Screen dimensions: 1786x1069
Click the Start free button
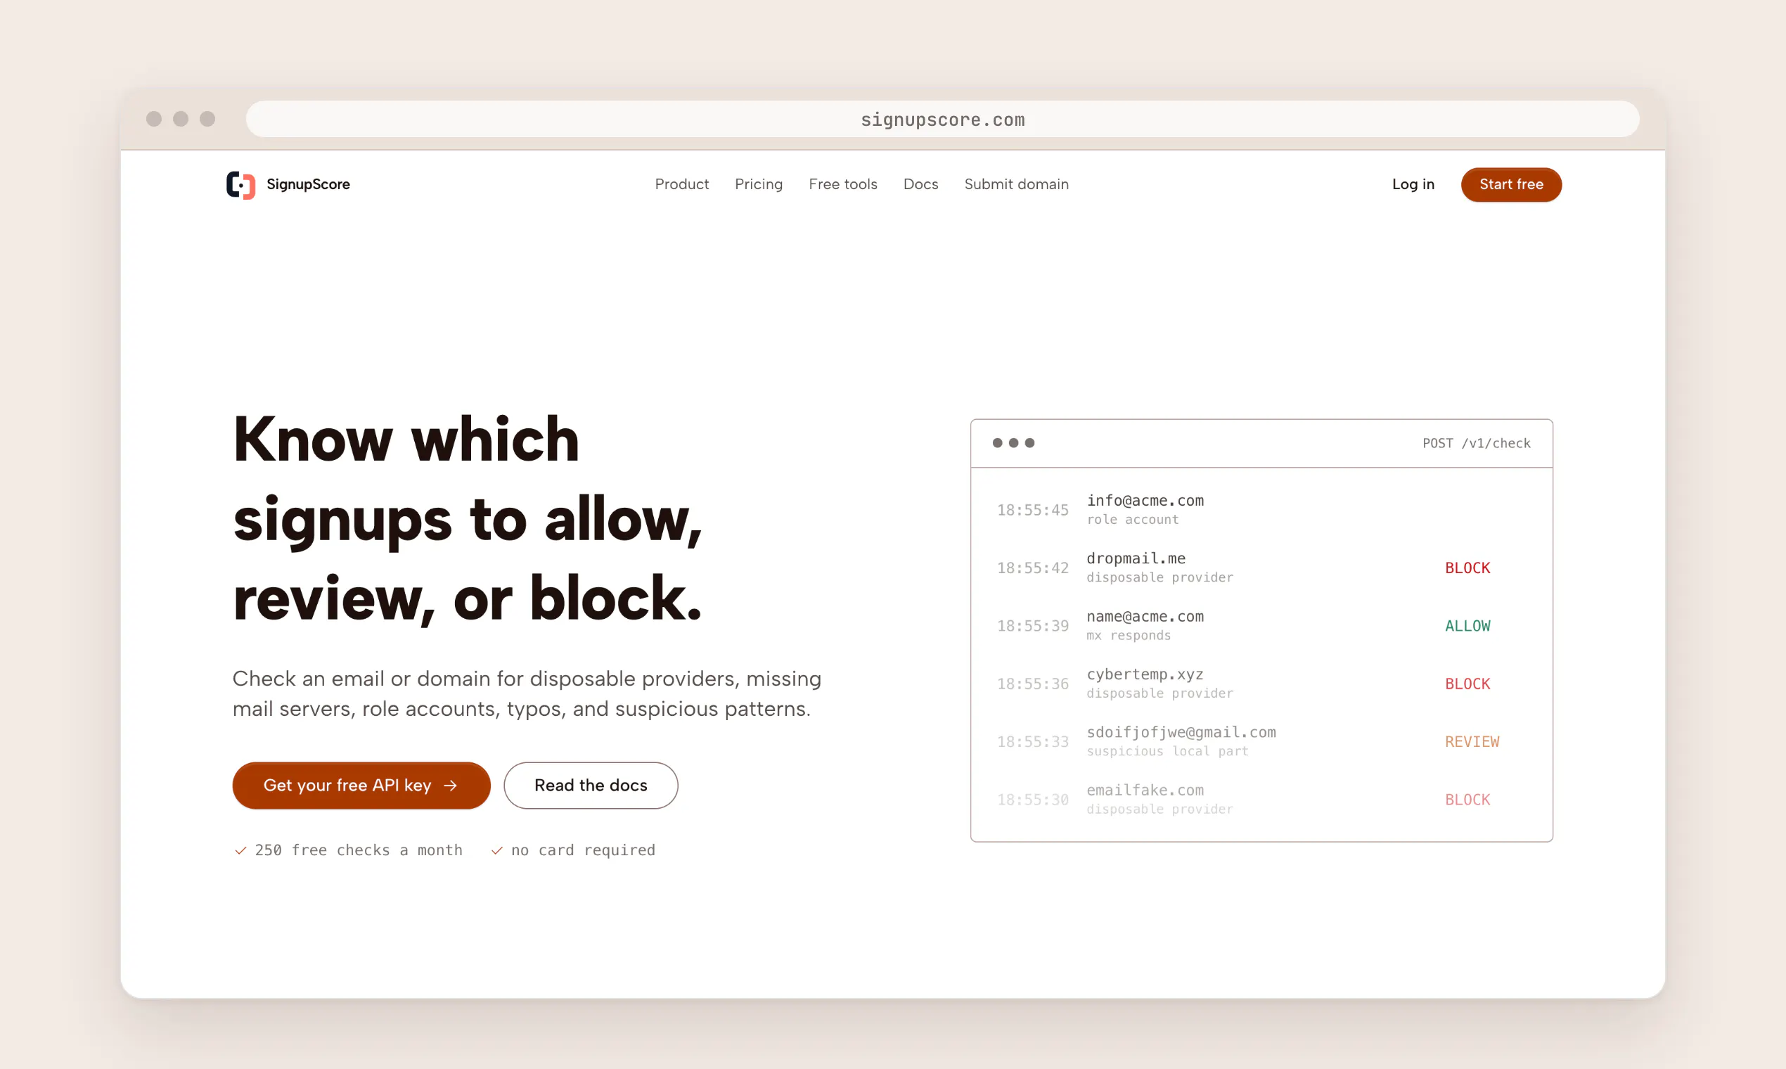tap(1511, 184)
